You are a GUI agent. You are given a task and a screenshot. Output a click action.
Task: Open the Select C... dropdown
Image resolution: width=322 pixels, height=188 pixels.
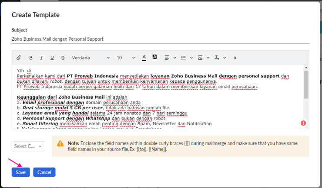click(28, 146)
